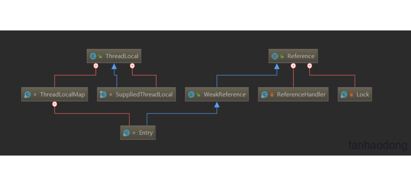
Task: Click the WeakReference class icon
Action: click(x=191, y=94)
